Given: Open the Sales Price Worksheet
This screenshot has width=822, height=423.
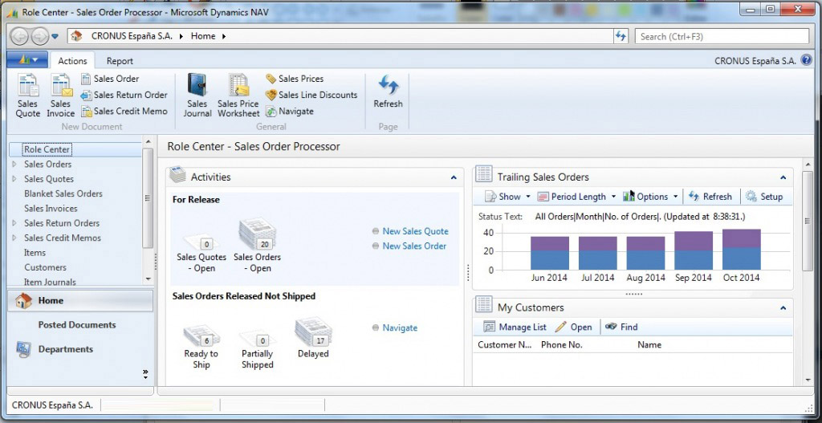Looking at the screenshot, I should tap(238, 96).
